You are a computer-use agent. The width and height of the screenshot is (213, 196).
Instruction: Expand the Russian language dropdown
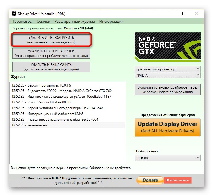(x=167, y=158)
